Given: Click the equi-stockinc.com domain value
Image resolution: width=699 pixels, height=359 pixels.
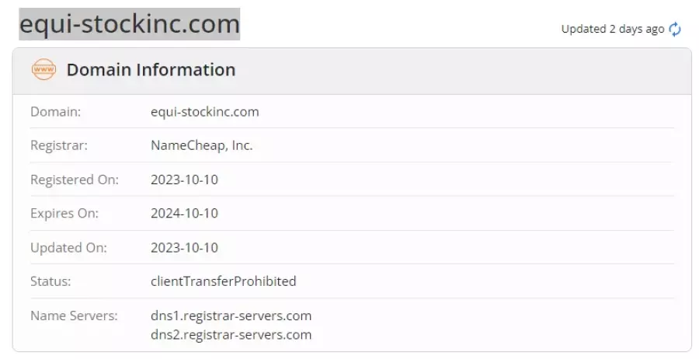Looking at the screenshot, I should tap(204, 111).
